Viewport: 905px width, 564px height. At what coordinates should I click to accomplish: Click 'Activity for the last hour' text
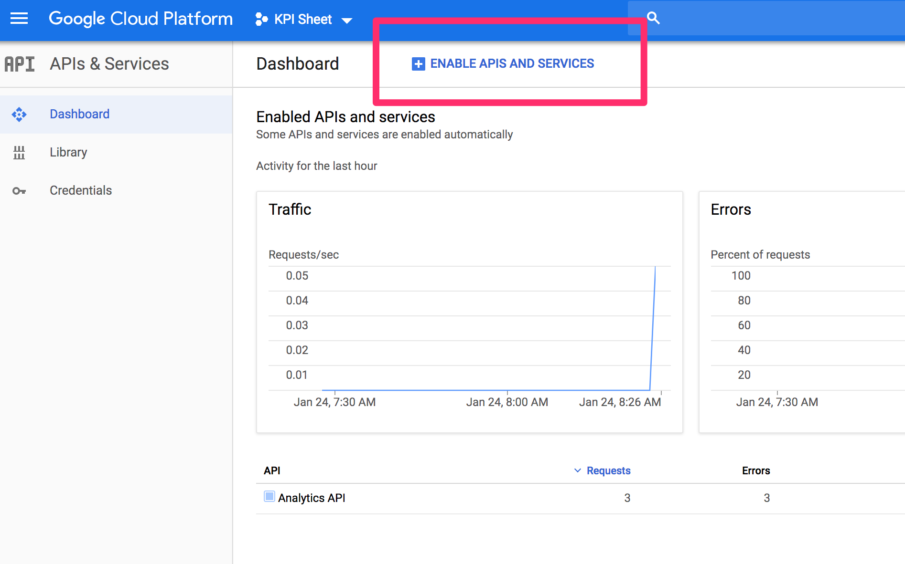(317, 166)
